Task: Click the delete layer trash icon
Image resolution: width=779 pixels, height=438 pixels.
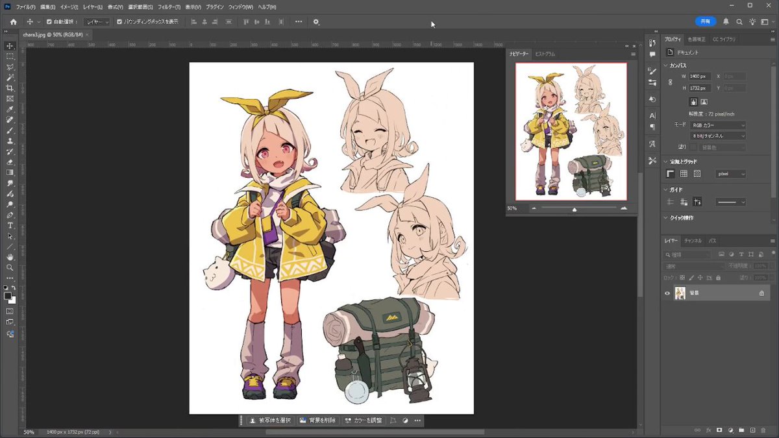Action: tap(763, 430)
